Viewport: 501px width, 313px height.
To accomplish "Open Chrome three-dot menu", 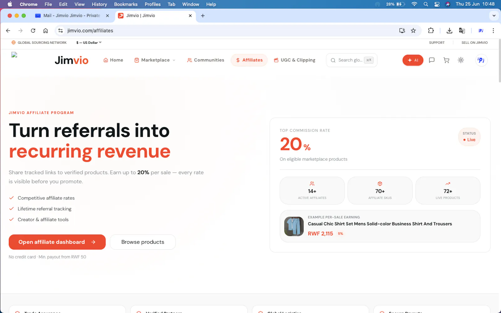I will 493,31.
